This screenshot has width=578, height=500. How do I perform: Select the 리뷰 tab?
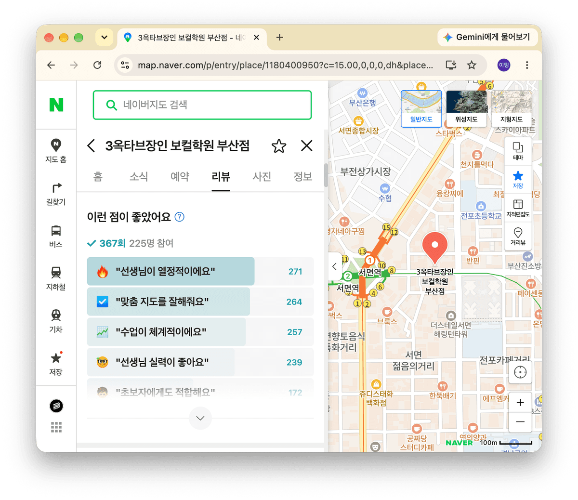(221, 177)
